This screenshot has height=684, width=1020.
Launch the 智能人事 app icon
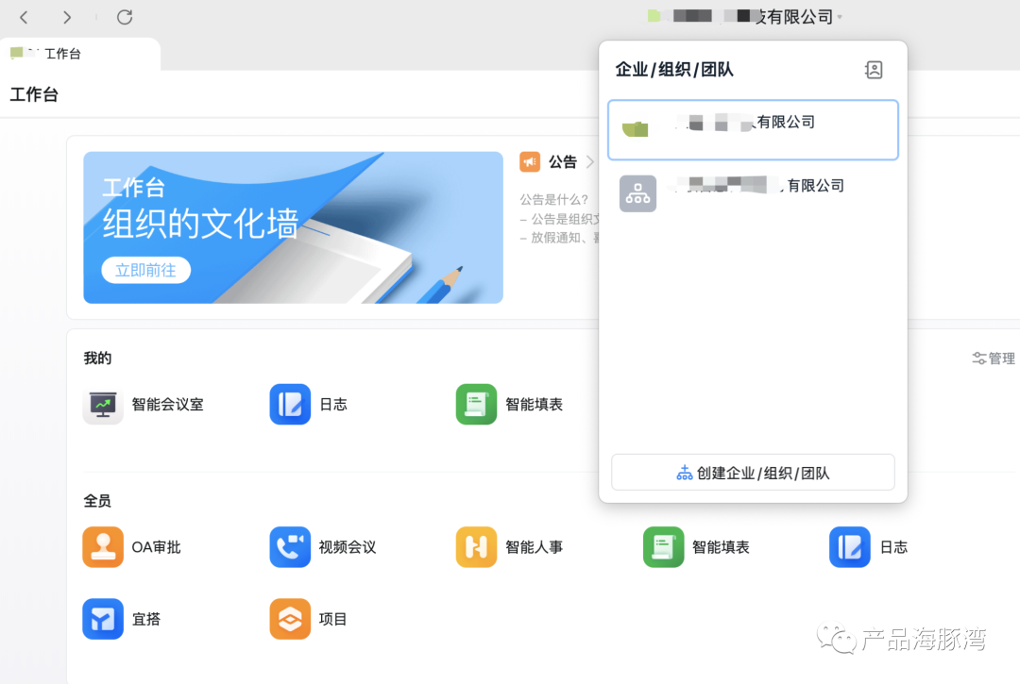tap(476, 547)
